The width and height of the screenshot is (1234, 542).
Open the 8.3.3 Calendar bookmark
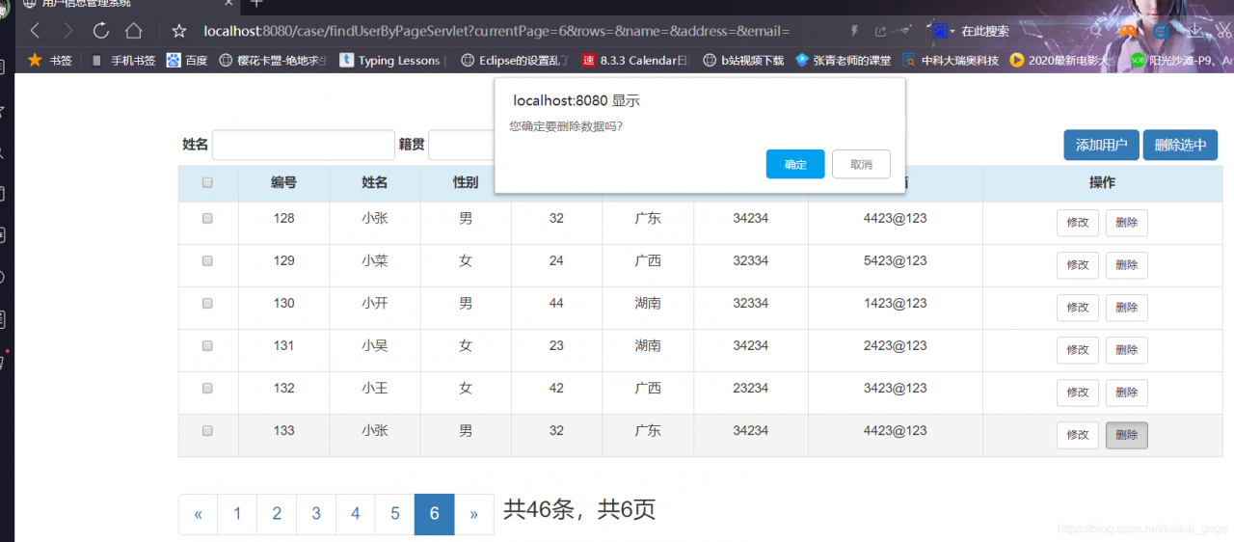[636, 60]
